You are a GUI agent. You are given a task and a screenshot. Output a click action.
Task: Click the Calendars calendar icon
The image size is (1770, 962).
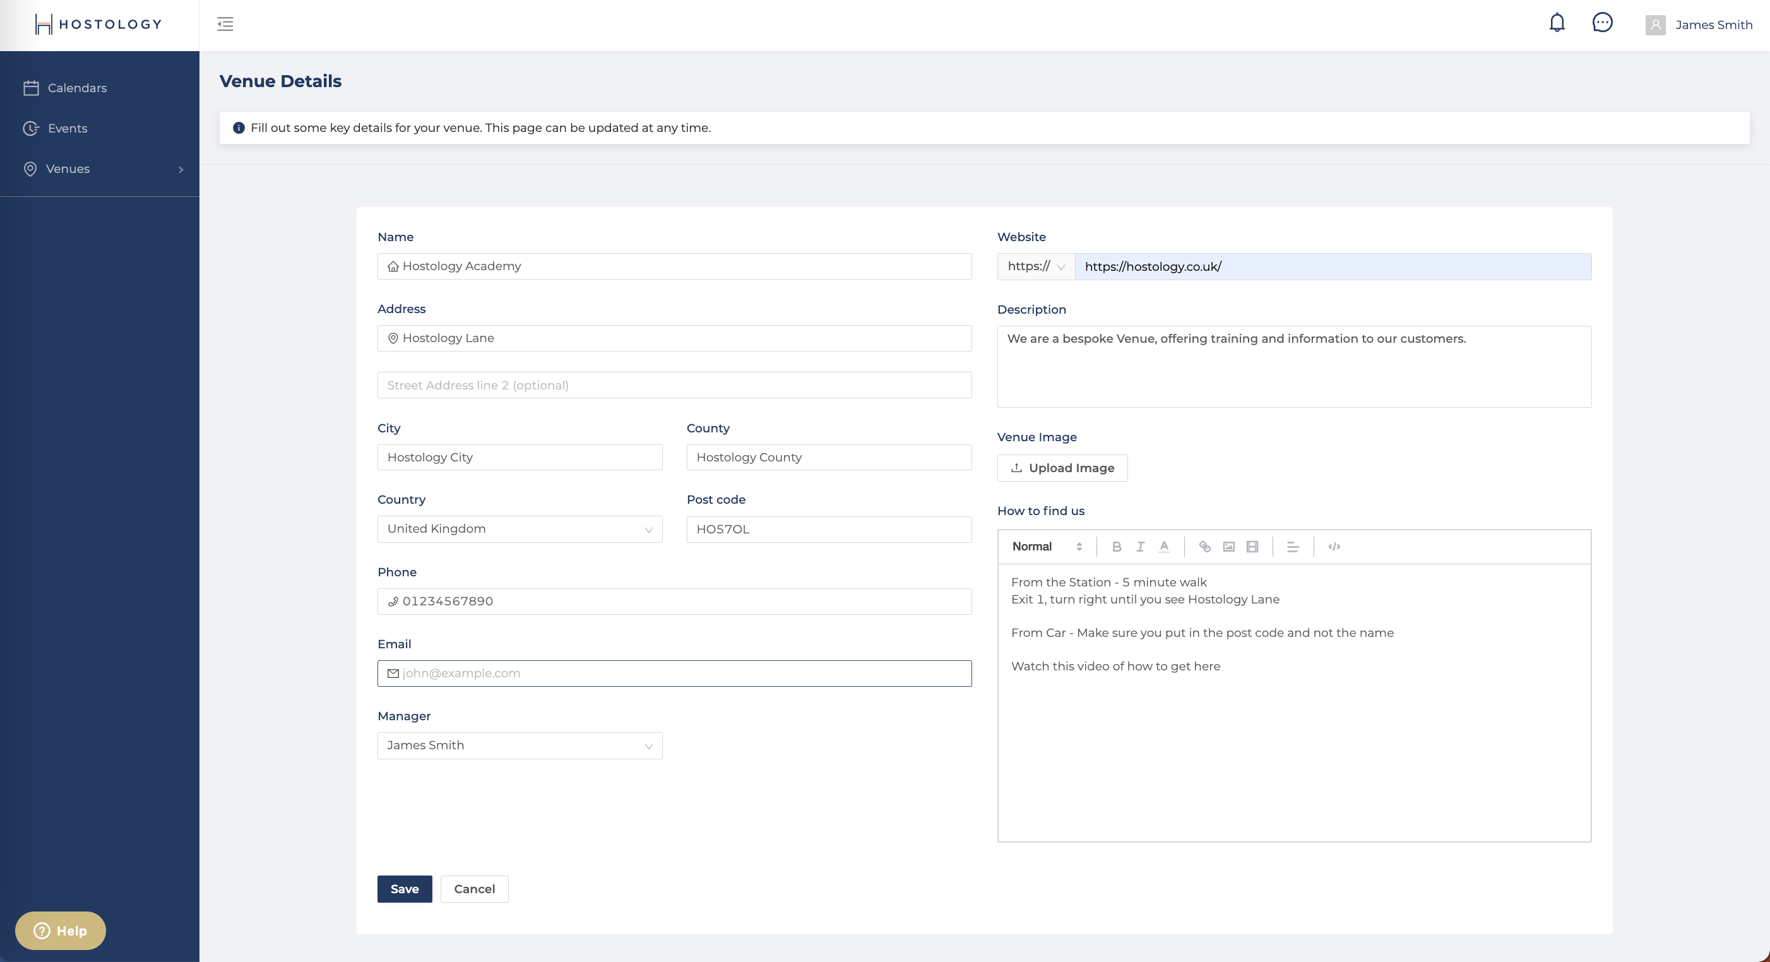point(31,88)
